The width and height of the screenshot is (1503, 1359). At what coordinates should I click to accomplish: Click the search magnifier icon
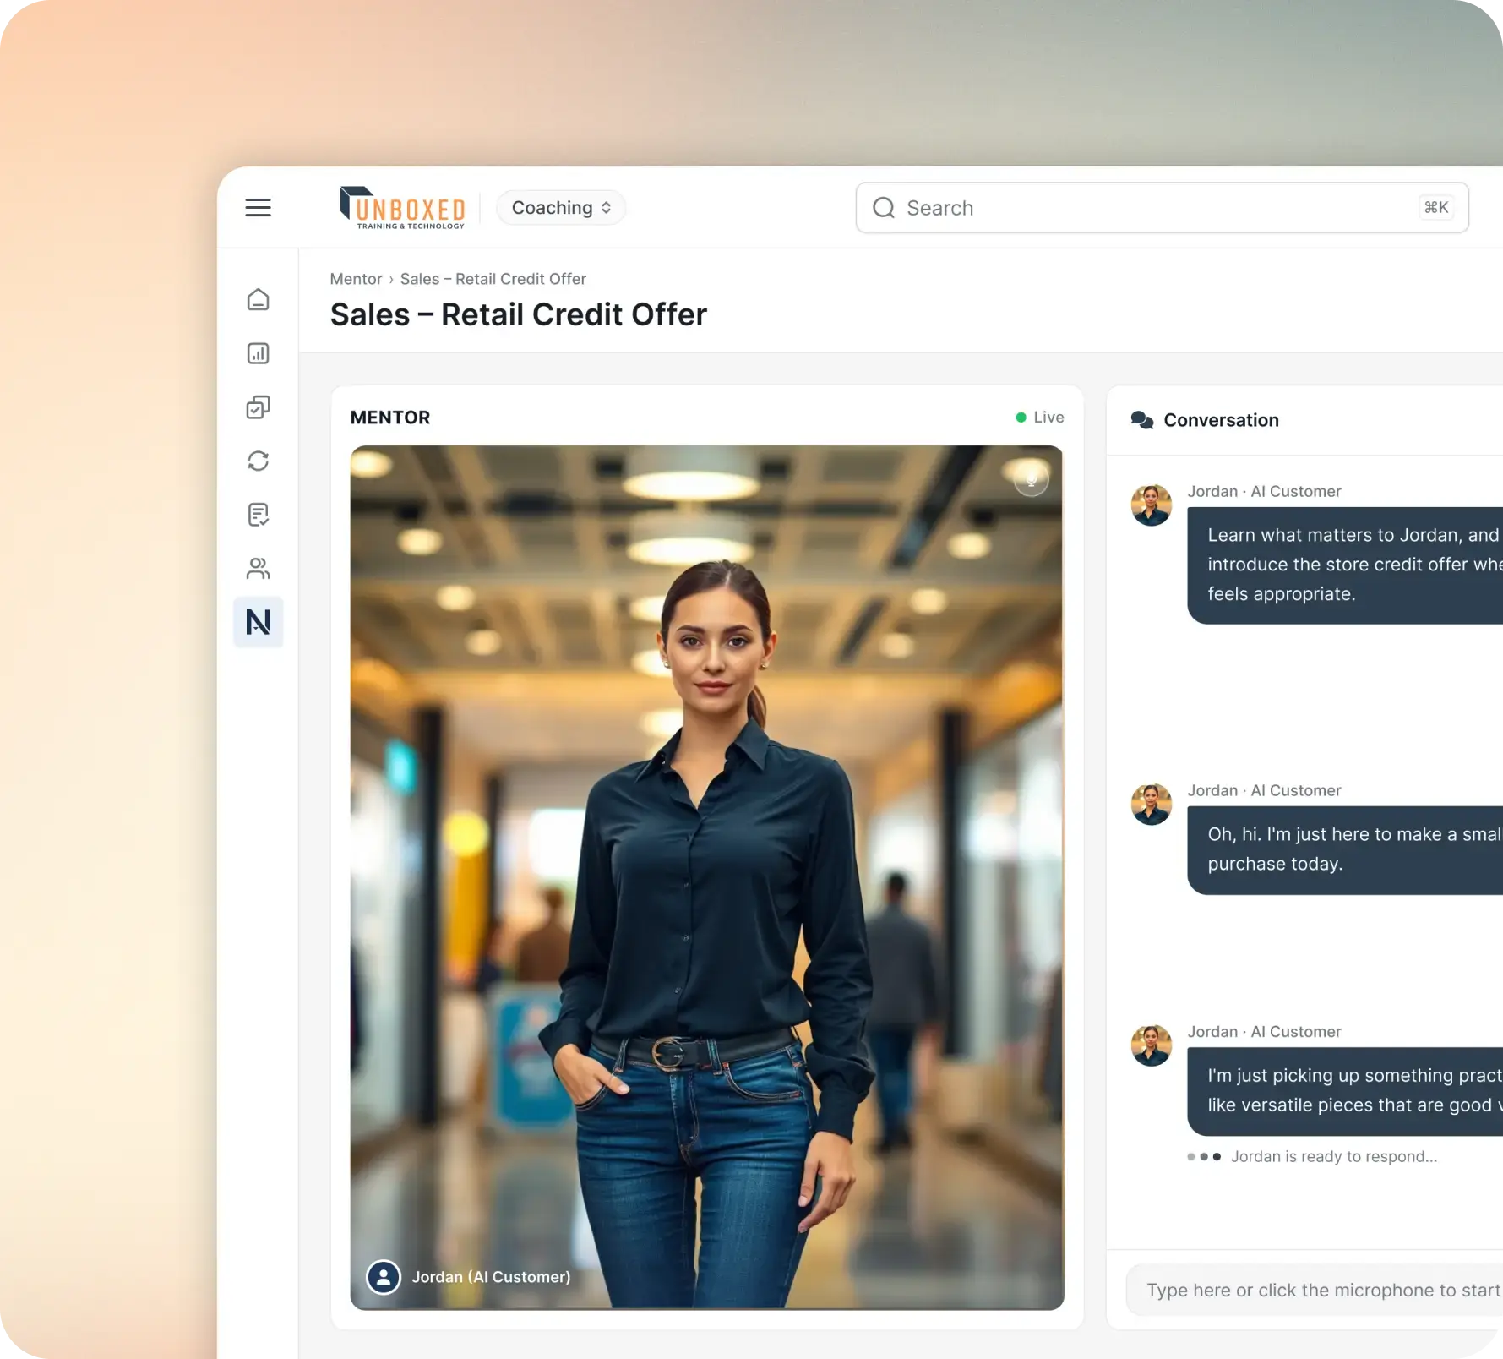pos(884,208)
